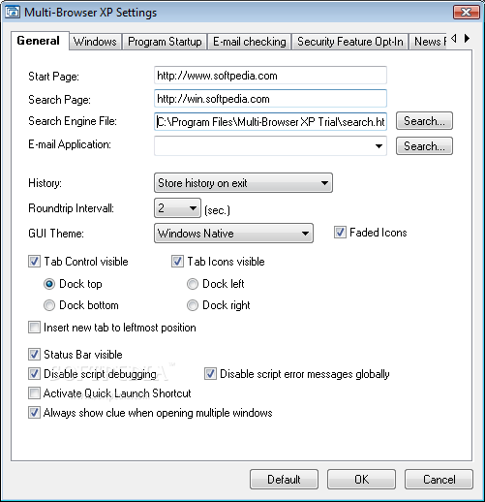Click the GUI Theme label
Image resolution: width=485 pixels, height=502 pixels.
(56, 234)
